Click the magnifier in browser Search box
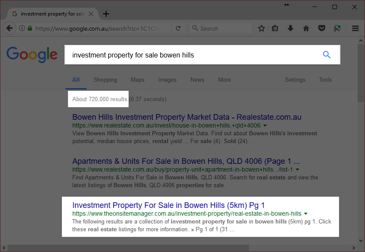The width and height of the screenshot is (365, 252). click(x=195, y=28)
